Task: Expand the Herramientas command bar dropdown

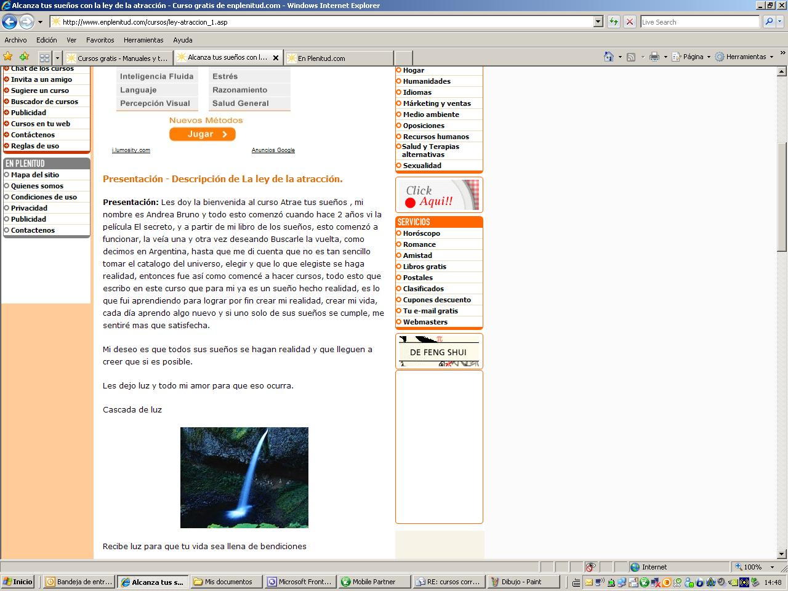Action: point(745,57)
